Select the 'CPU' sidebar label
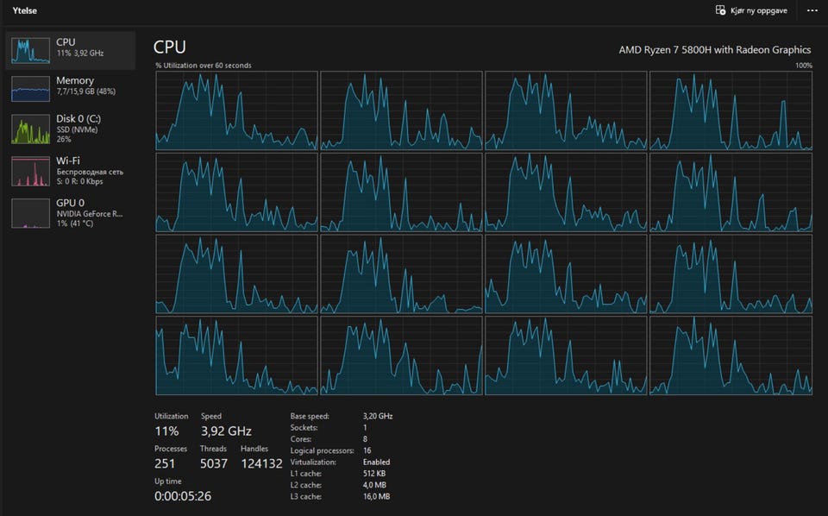 point(66,41)
